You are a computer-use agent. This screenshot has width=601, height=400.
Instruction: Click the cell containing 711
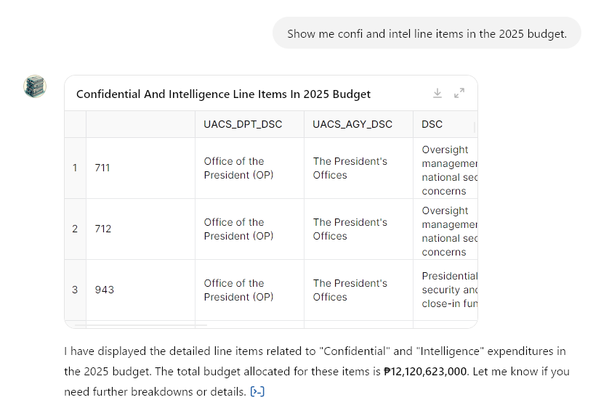coord(141,168)
